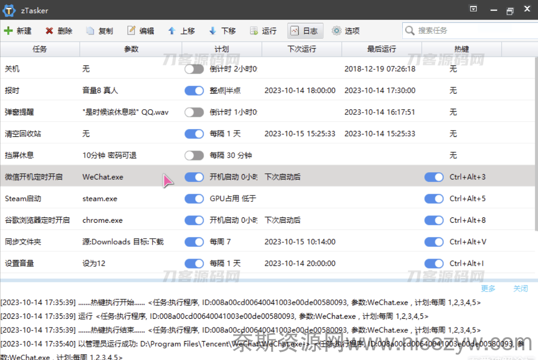This screenshot has width=538, height=360.
Task: Click the 复制 copy icon
Action: pyautogui.click(x=90, y=31)
